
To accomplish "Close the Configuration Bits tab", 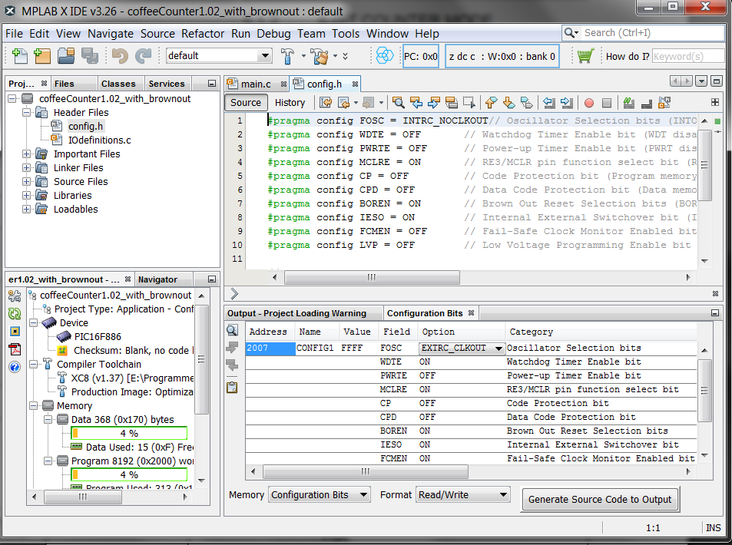I will pos(472,313).
